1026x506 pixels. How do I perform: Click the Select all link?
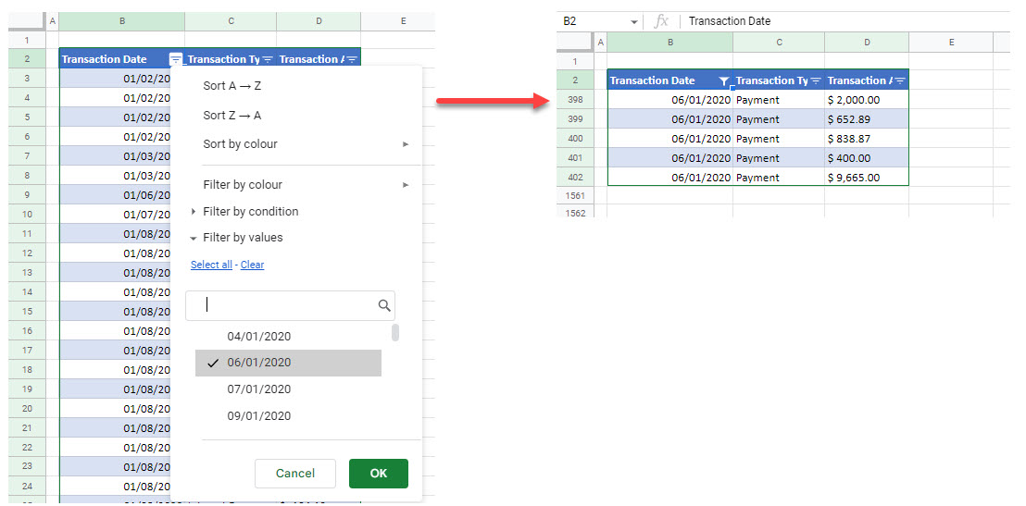pyautogui.click(x=211, y=265)
